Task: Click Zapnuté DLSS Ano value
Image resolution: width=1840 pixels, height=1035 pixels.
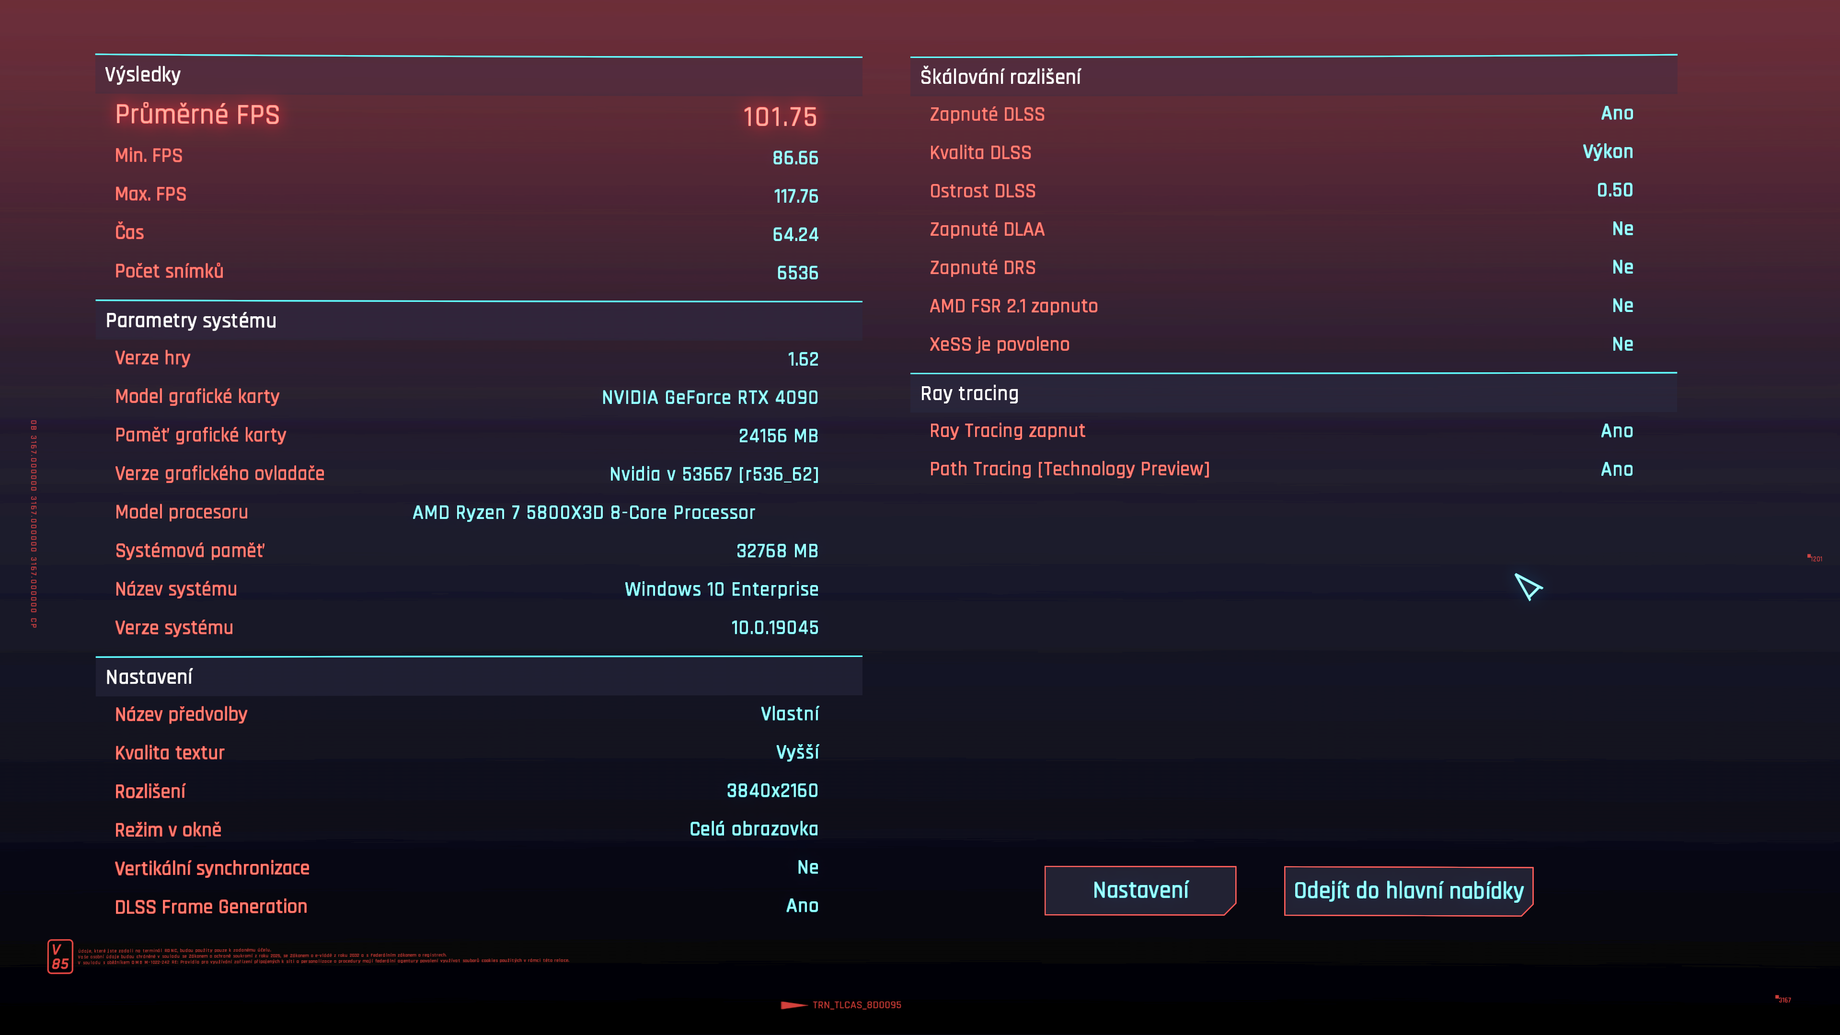Action: click(1616, 114)
